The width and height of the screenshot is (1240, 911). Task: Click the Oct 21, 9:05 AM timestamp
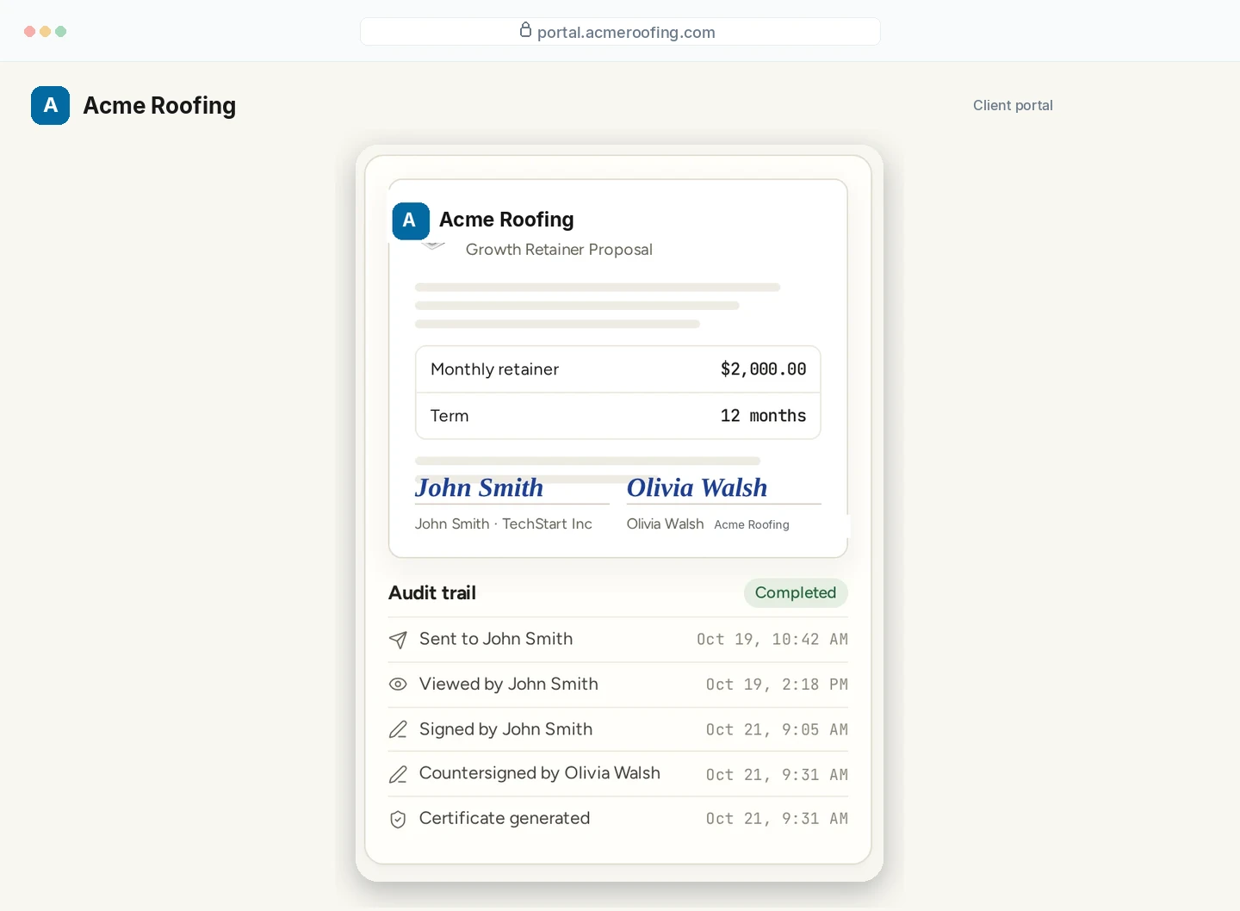pyautogui.click(x=778, y=729)
